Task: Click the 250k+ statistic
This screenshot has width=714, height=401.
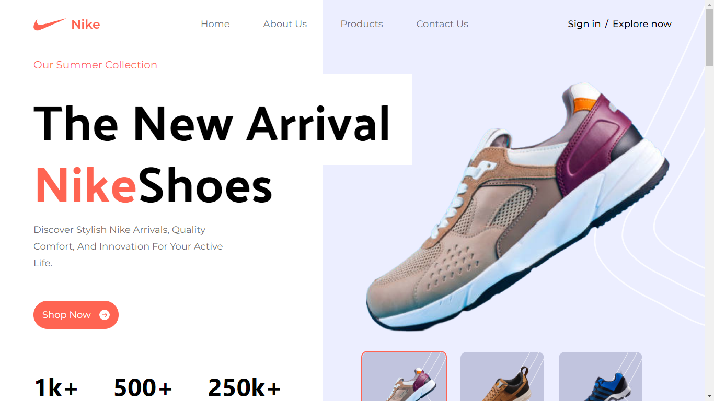Action: (245, 387)
